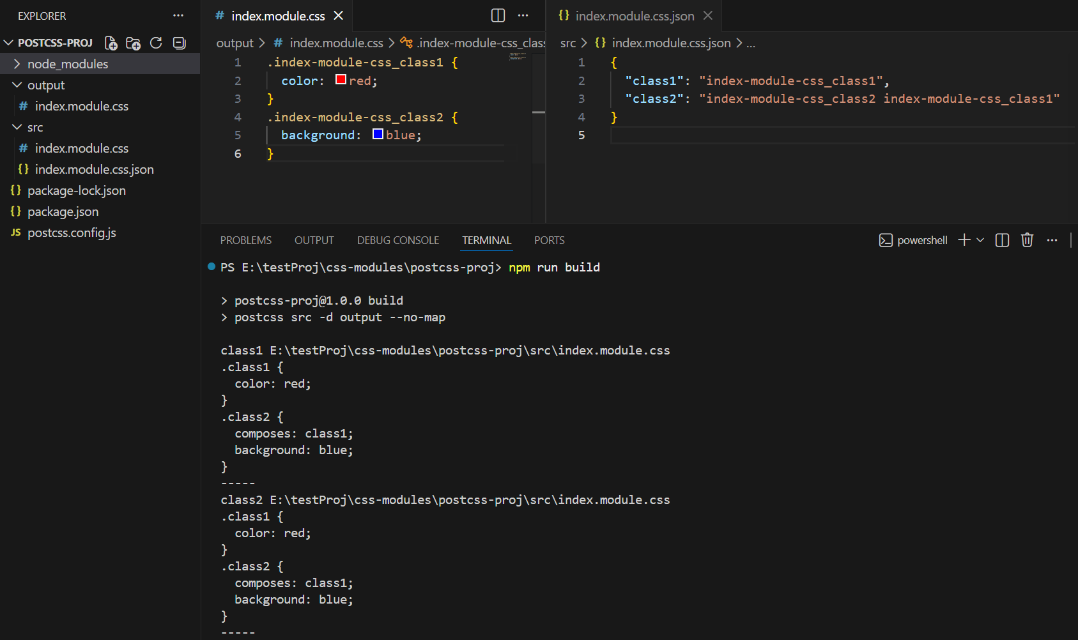Image resolution: width=1078 pixels, height=640 pixels.
Task: Click the red color swatch
Action: [341, 80]
